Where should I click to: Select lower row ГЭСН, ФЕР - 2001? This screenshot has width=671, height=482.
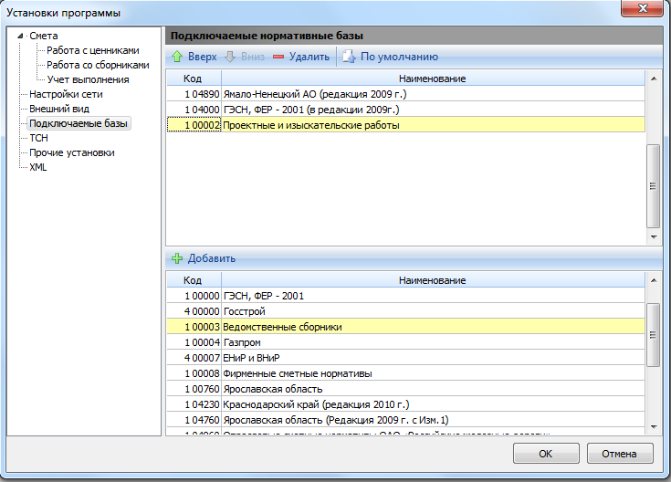pos(405,296)
